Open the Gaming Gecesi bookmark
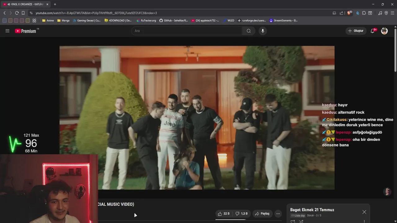This screenshot has width=397, height=223. (x=87, y=20)
